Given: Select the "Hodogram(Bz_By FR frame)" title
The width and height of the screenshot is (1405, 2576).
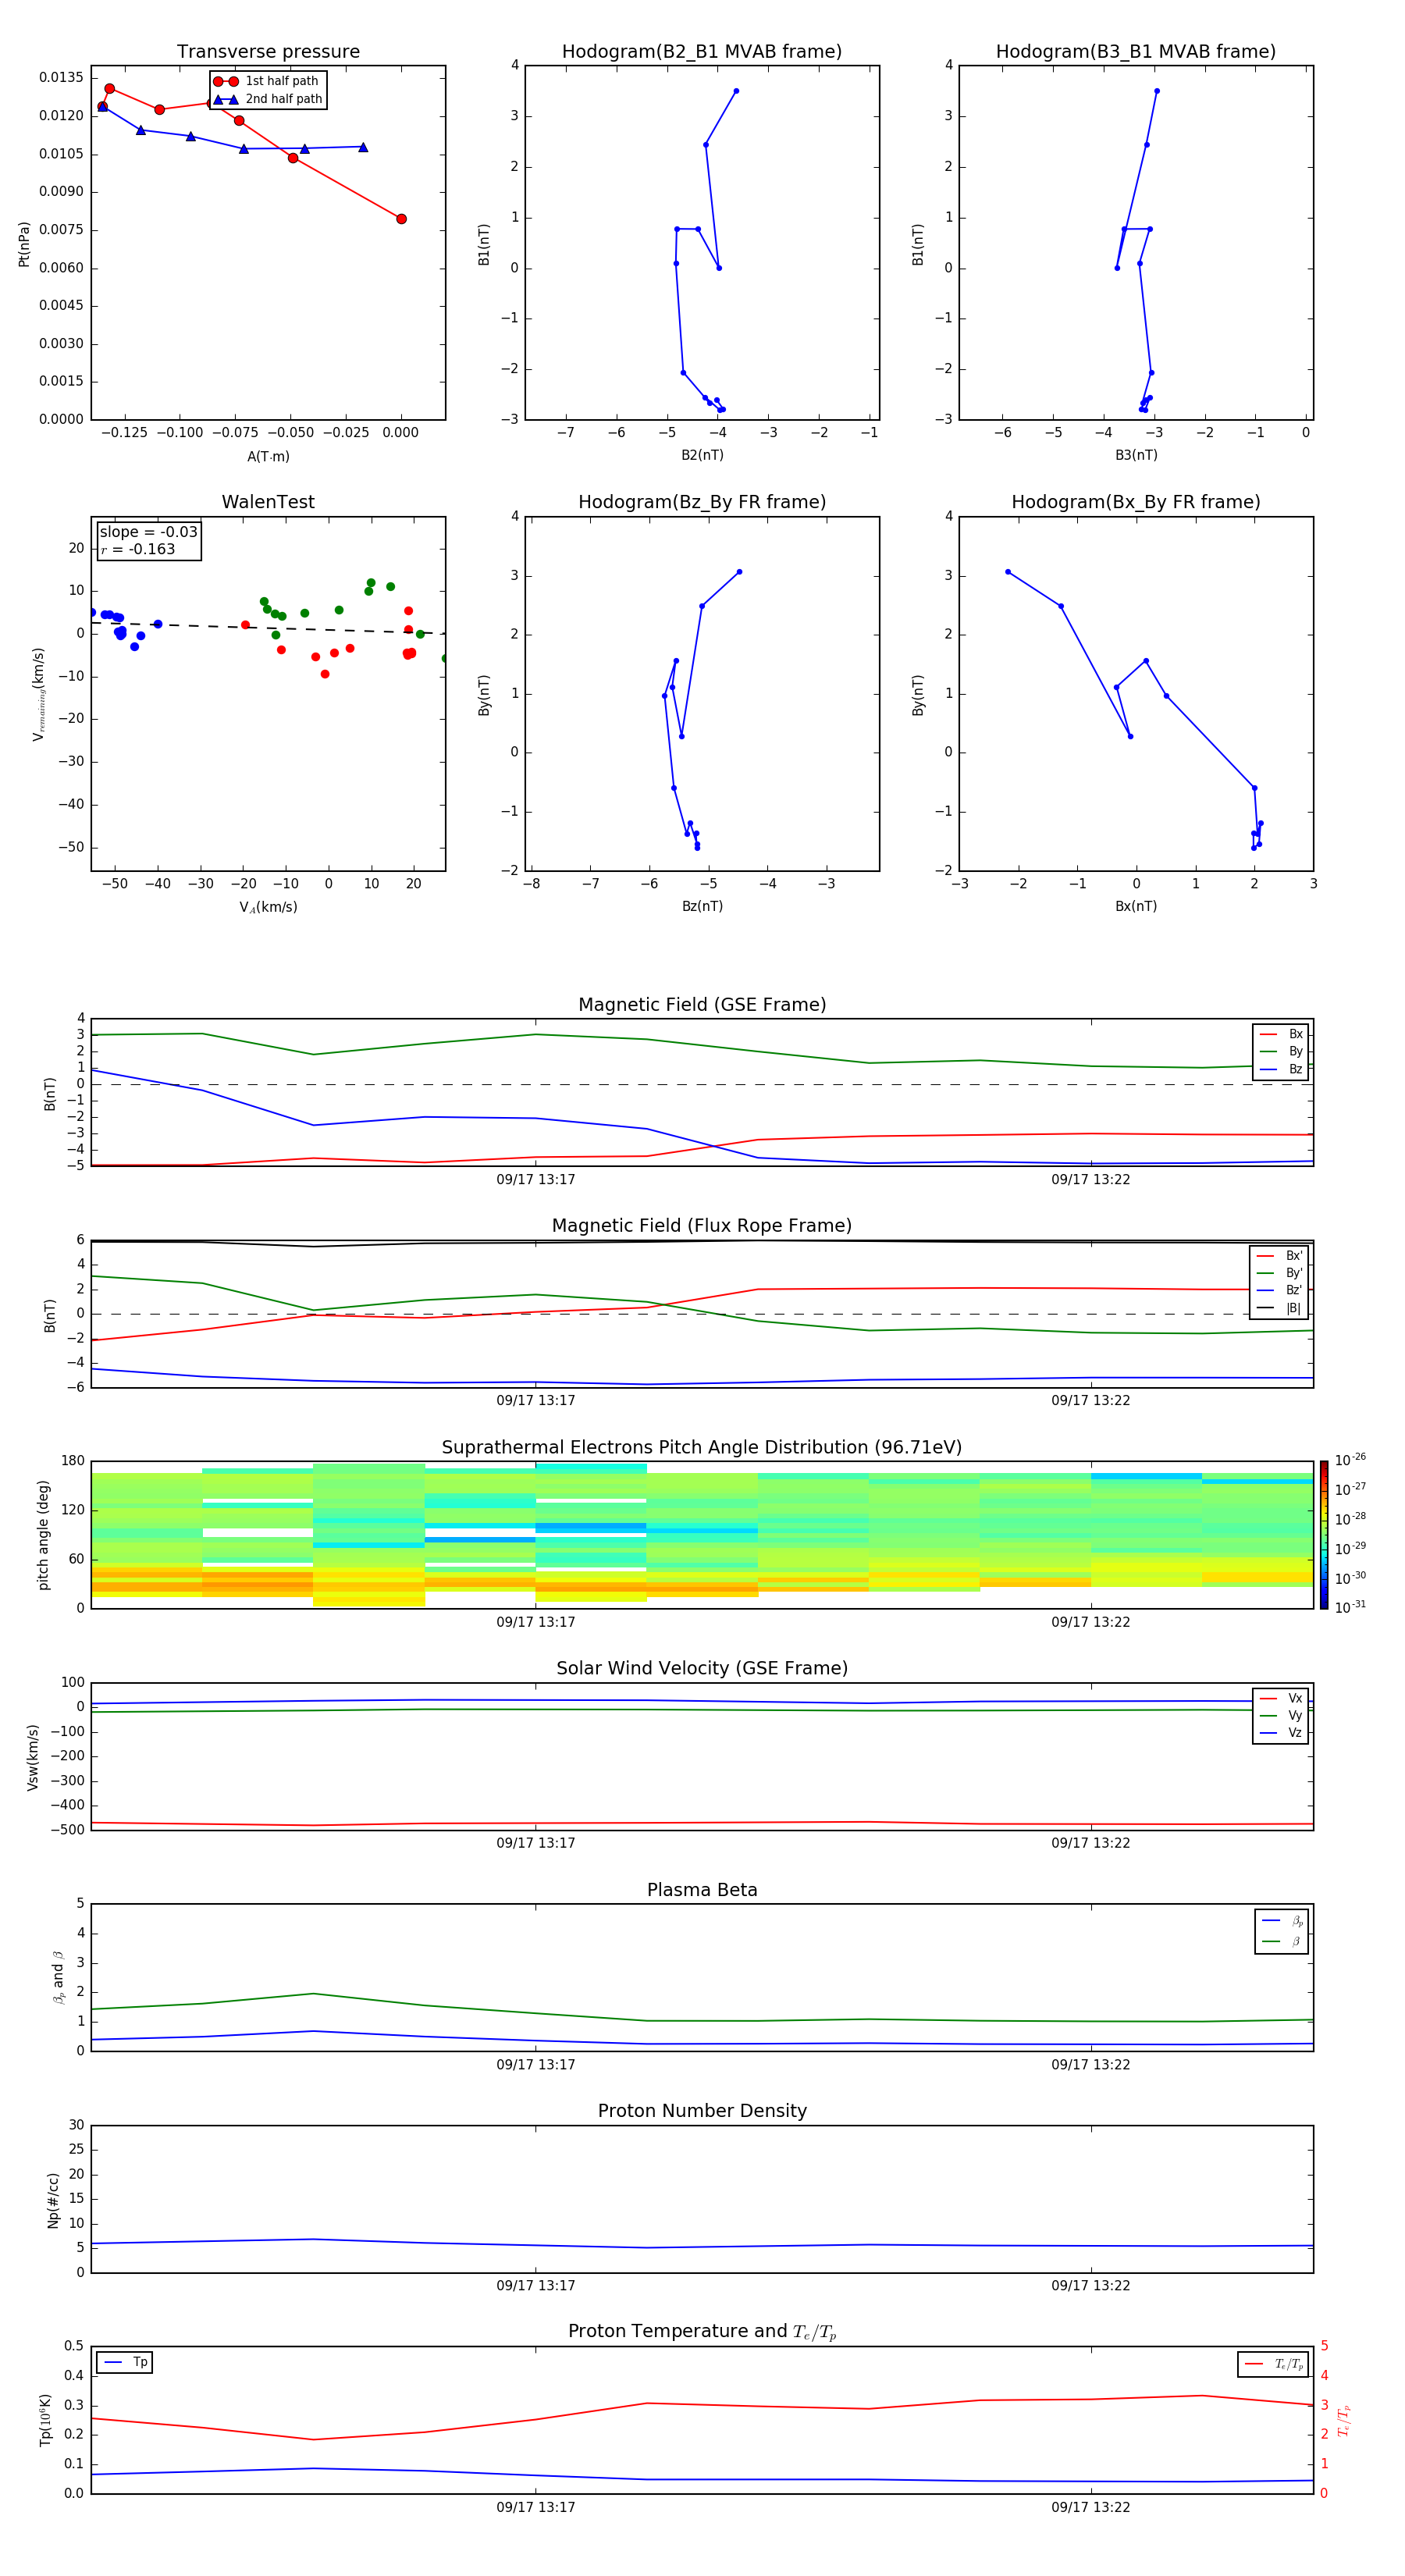Looking at the screenshot, I should (702, 502).
